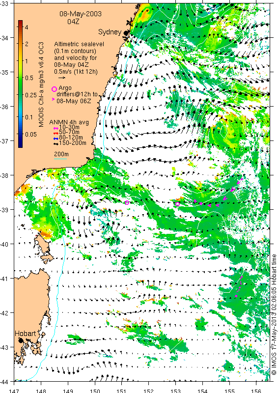Click the '08-May 06Z' legend text
This screenshot has height=393, width=280.
tap(74, 101)
